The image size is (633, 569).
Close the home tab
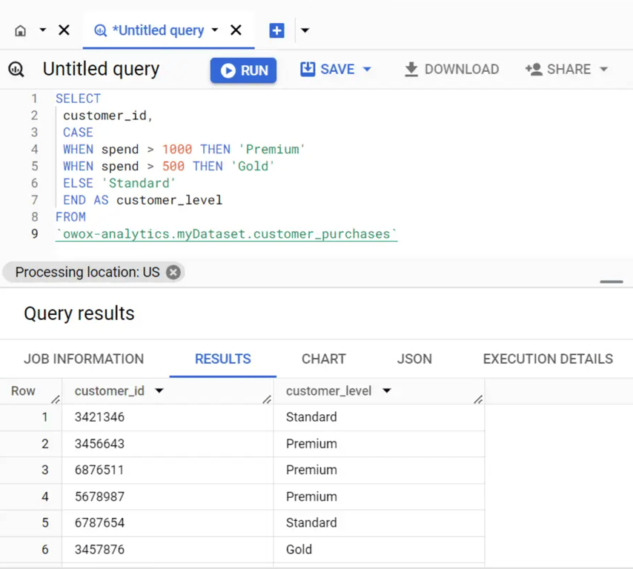click(64, 30)
